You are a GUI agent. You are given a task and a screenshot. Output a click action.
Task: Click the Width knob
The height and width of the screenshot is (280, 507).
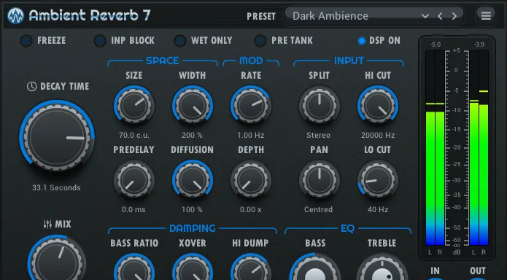[x=193, y=106]
